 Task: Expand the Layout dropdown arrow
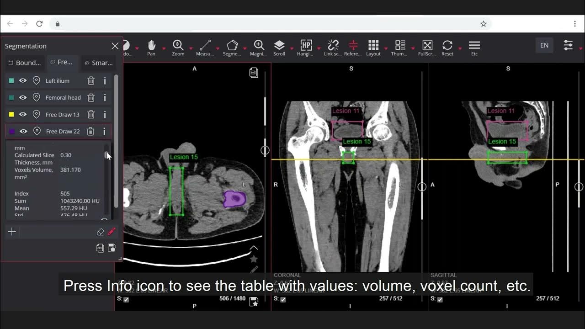pos(386,48)
